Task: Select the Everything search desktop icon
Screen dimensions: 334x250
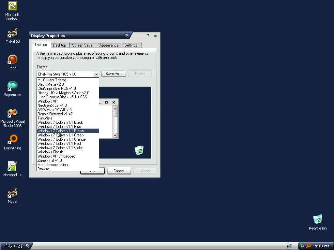Action: click(x=12, y=142)
